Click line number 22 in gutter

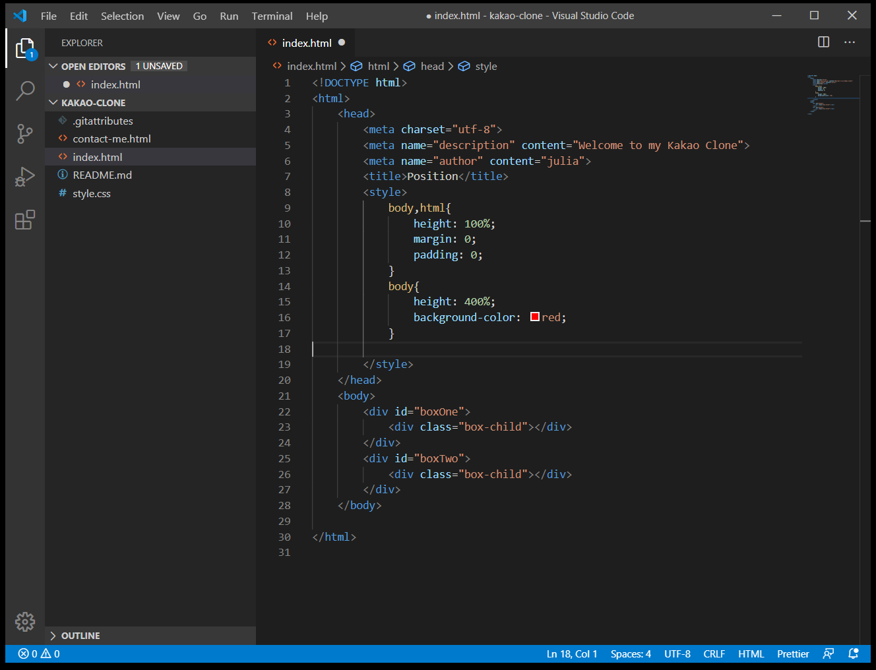coord(284,411)
